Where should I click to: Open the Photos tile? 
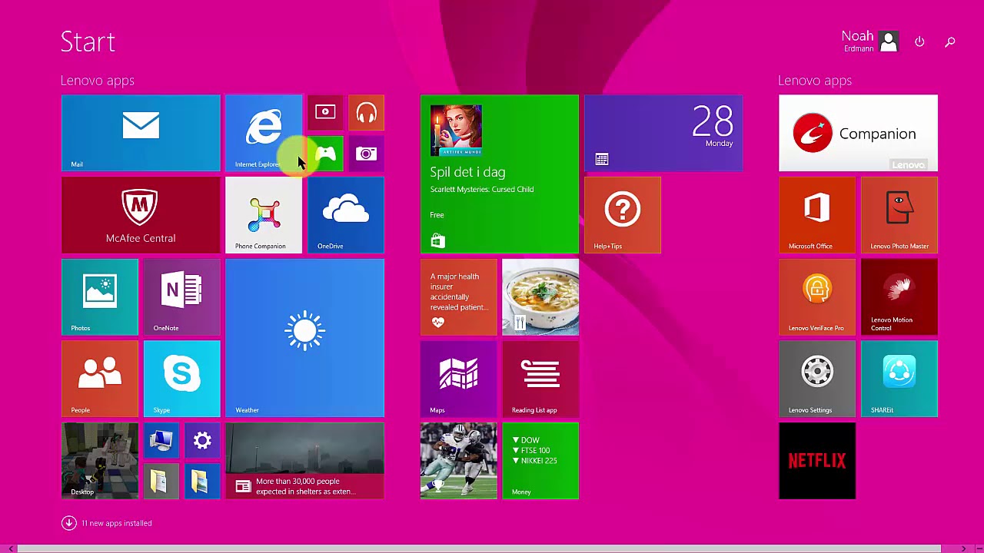100,297
